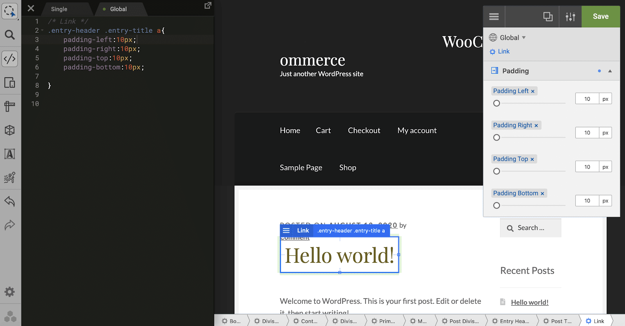
Task: Remove the Padding Right property tag
Action: [536, 125]
